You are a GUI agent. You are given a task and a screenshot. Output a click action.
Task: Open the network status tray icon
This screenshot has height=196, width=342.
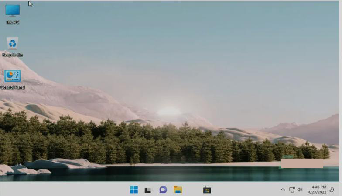[x=292, y=189]
